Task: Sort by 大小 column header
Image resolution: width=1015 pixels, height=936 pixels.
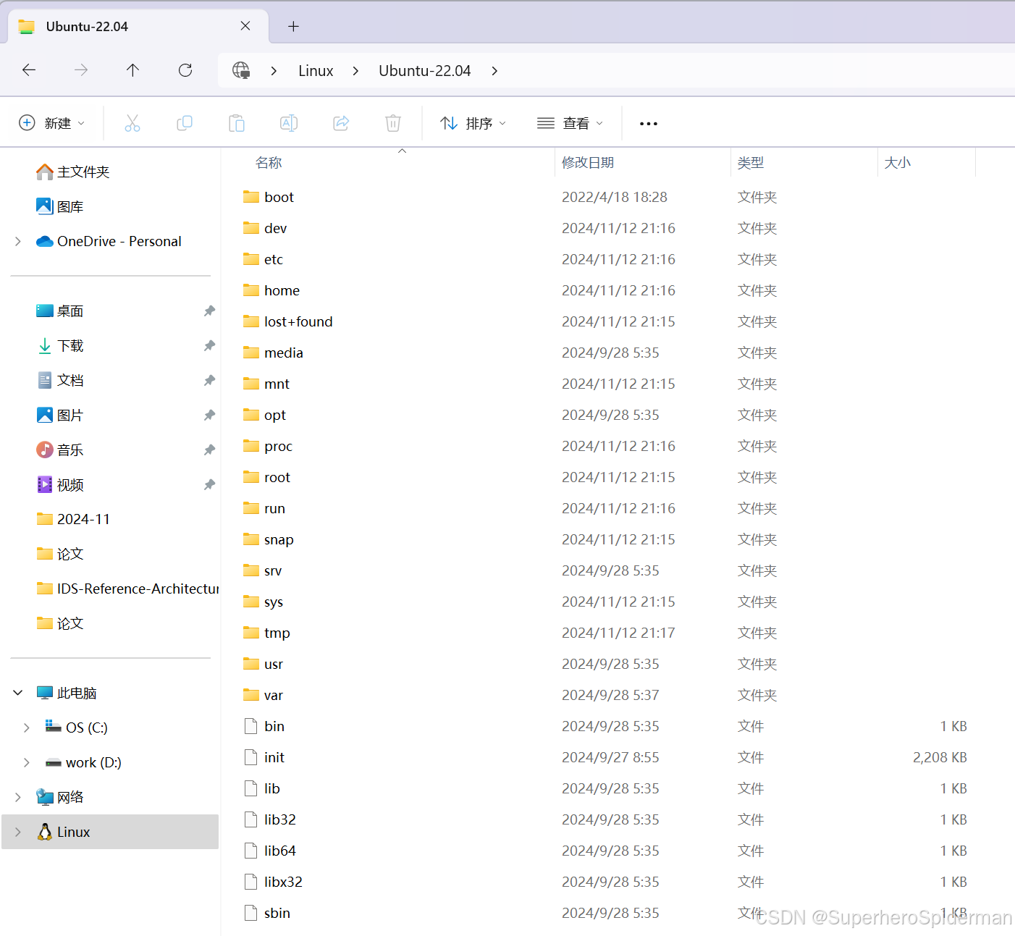Action: [898, 163]
